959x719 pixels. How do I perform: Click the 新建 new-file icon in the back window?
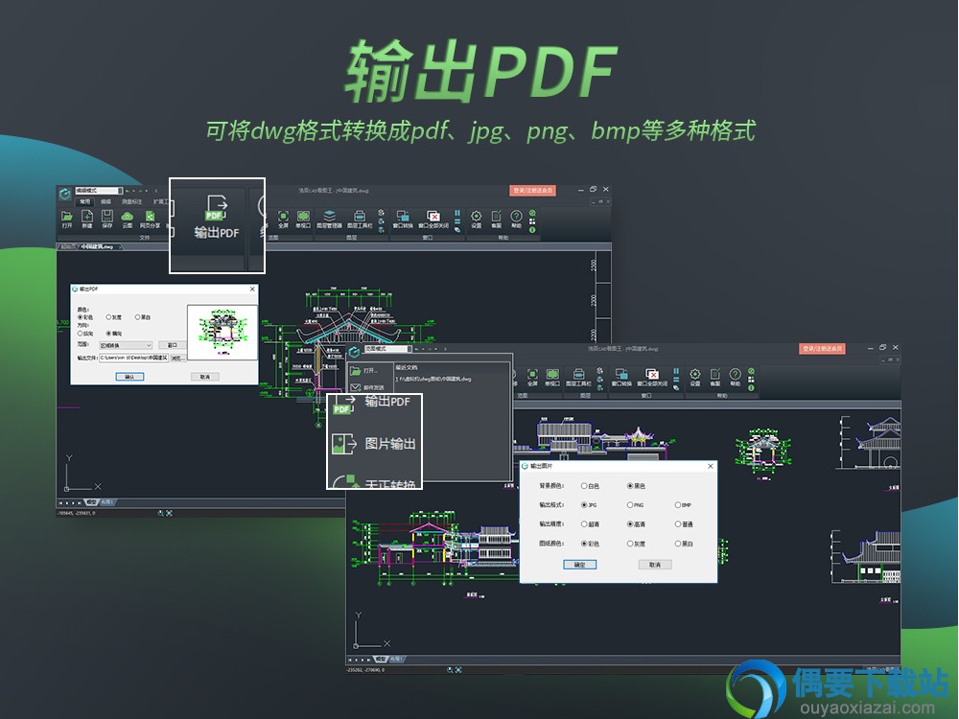click(87, 217)
